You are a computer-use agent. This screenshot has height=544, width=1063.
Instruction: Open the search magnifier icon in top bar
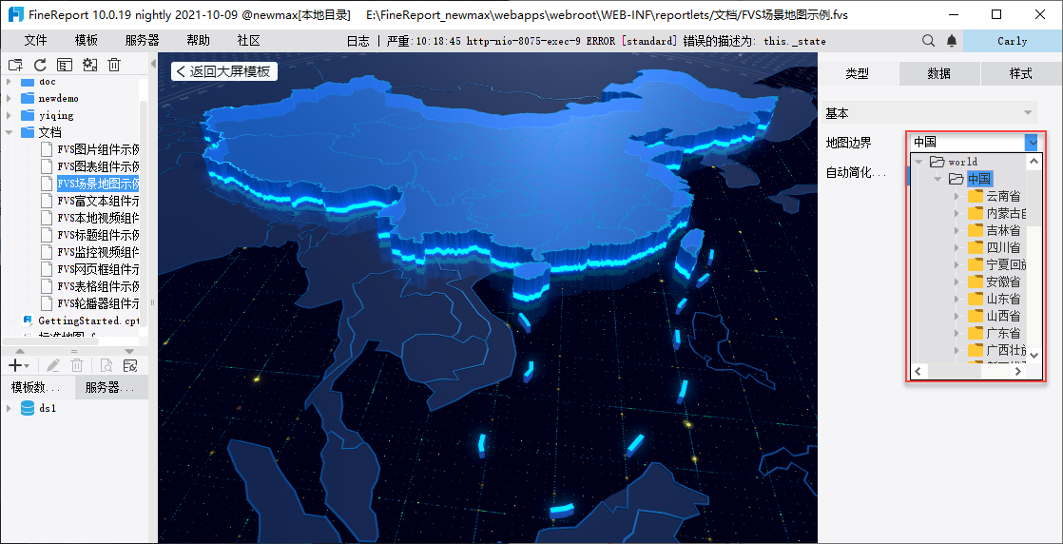[929, 42]
